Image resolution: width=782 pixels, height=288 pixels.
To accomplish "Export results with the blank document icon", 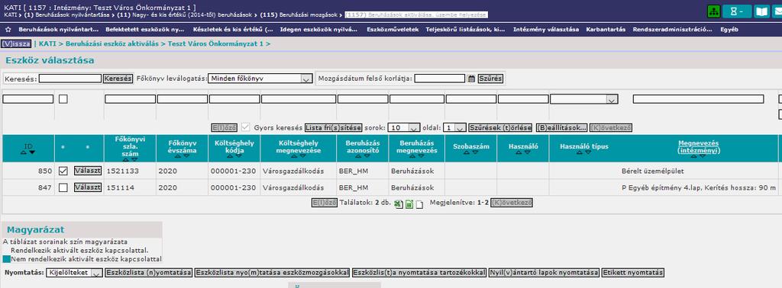I will [x=419, y=204].
